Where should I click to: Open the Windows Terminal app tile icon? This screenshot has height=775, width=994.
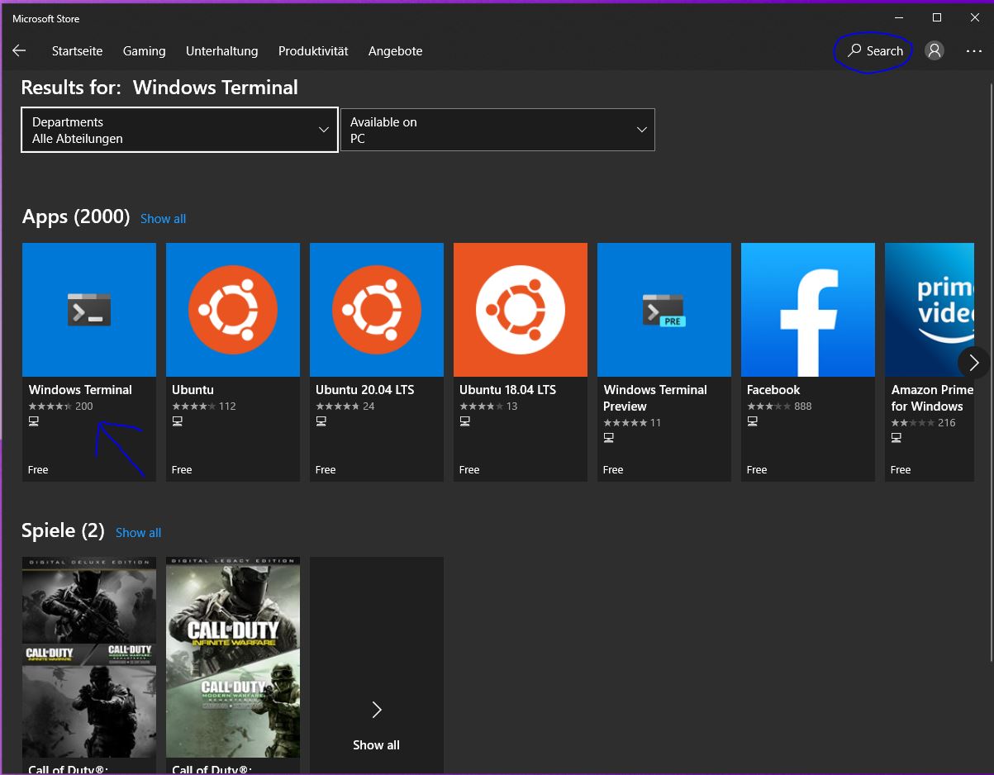(89, 310)
